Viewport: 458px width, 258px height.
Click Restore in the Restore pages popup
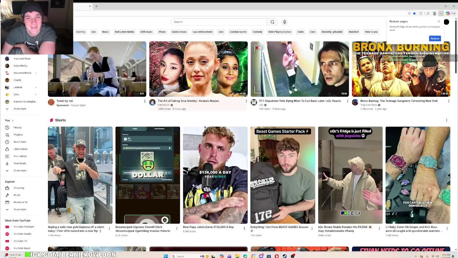point(435,38)
